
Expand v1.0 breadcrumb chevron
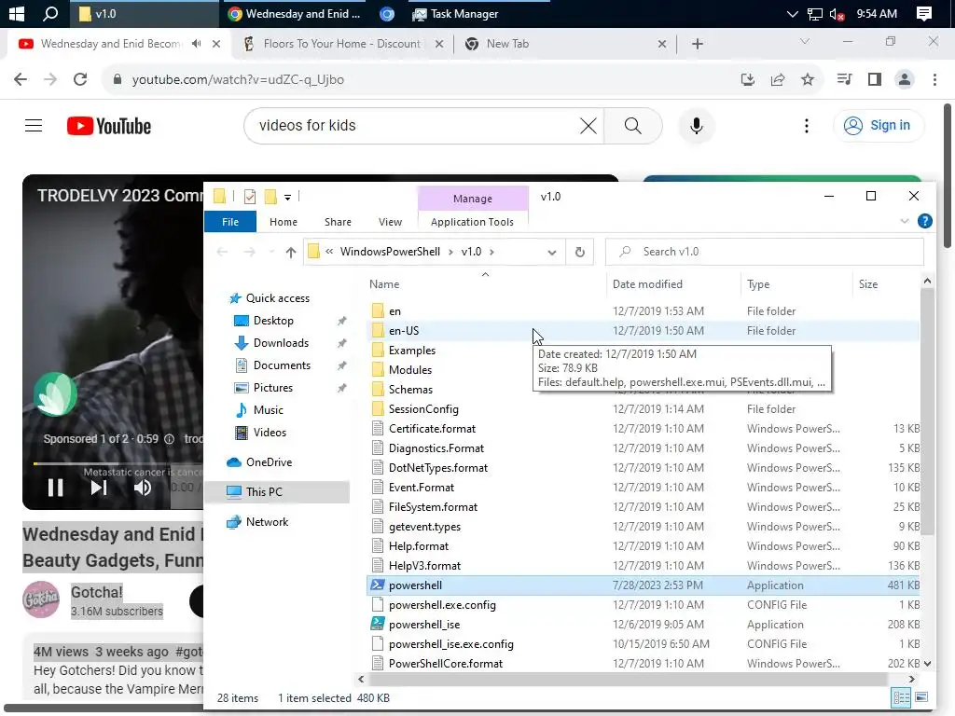[491, 252]
